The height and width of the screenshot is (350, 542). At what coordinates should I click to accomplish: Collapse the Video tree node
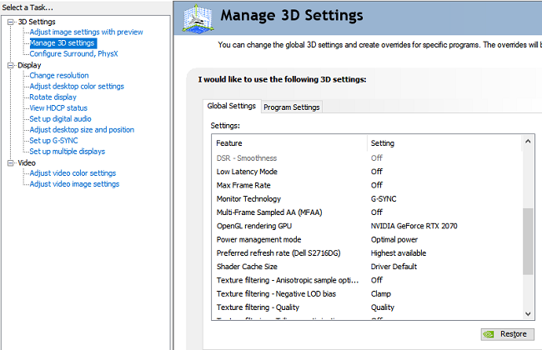pyautogui.click(x=11, y=163)
